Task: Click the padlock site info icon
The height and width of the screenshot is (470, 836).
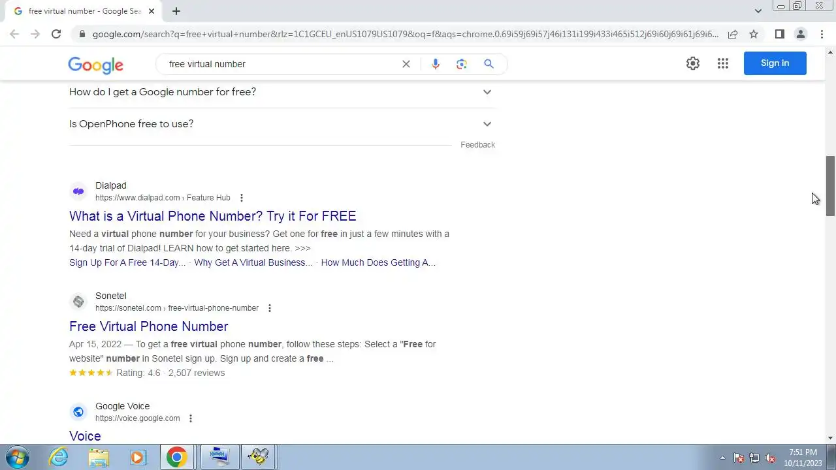Action: [81, 34]
